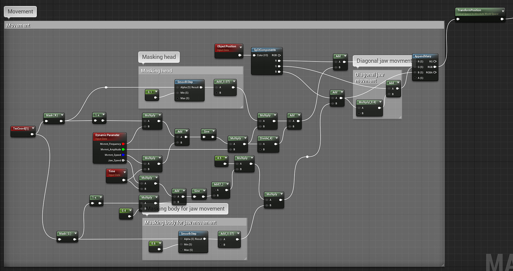This screenshot has width=513, height=271.
Task: Select the SmoothStep node inside Masking head
Action: point(189,82)
